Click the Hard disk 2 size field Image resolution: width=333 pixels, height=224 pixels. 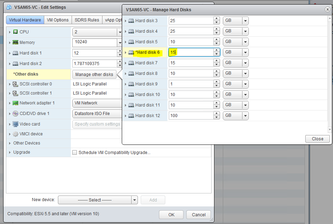[x=94, y=63]
